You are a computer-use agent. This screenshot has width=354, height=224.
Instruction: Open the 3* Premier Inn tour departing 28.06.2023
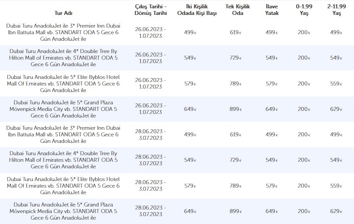(x=63, y=134)
